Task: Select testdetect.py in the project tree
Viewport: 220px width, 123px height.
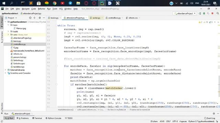Action: coord(19,67)
